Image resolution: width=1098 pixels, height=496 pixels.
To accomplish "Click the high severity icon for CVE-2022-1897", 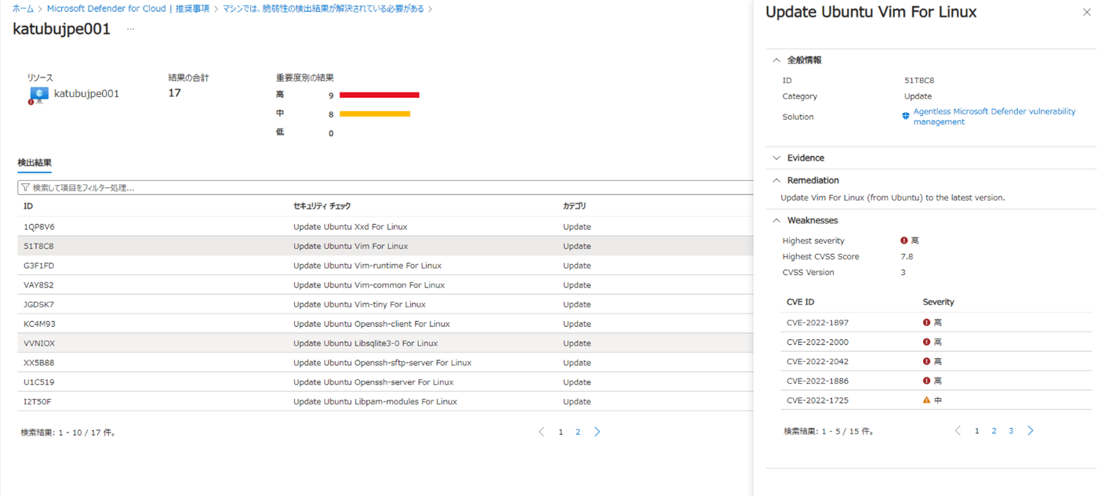I will pyautogui.click(x=927, y=323).
